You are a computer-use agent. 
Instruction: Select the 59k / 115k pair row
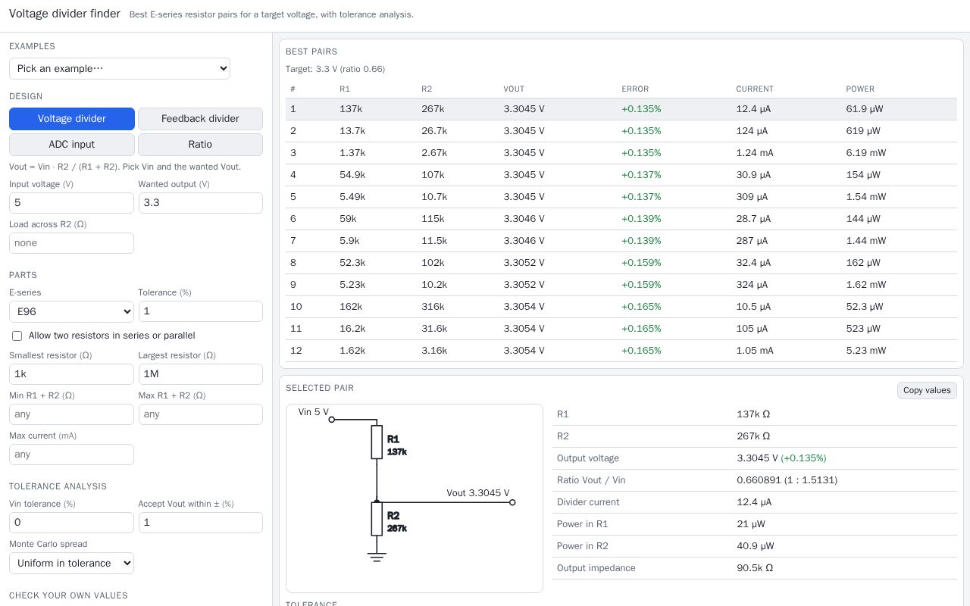click(x=621, y=219)
